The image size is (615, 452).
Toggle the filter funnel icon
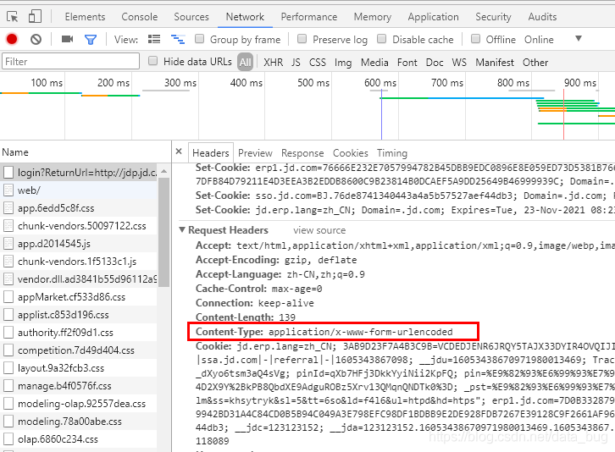(x=91, y=39)
